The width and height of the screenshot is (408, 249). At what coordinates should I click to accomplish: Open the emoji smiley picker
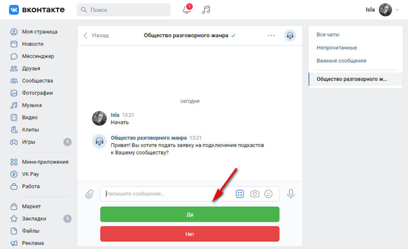268,194
